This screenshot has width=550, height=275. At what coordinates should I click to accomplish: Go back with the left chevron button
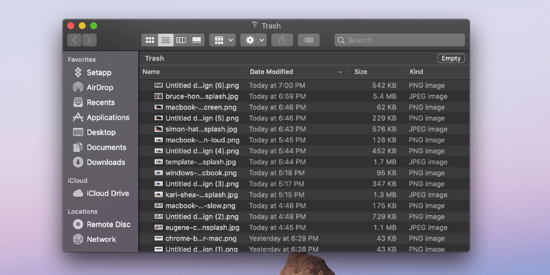click(x=74, y=40)
